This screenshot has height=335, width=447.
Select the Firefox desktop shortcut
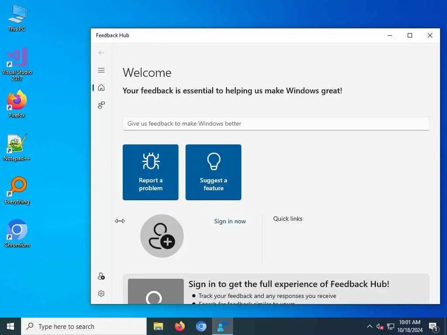pos(17,104)
